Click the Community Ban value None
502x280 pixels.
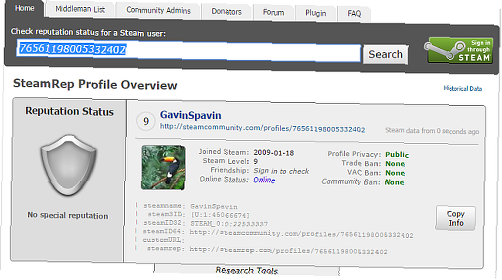tap(395, 182)
